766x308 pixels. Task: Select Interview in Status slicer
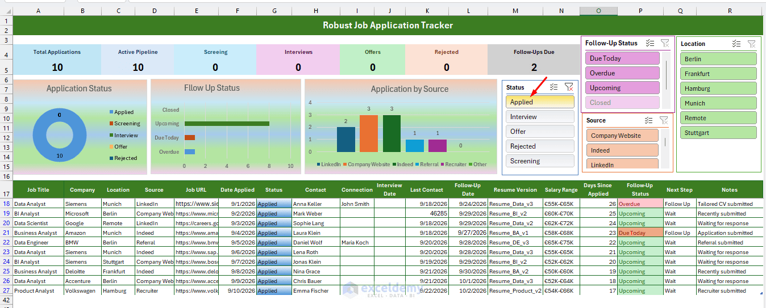(x=540, y=117)
